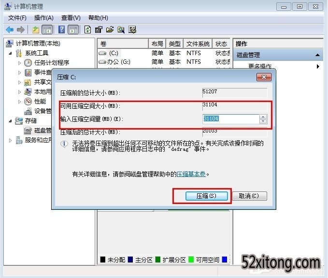
Task: Expand the 任务计划程序 tree node
Action: (19, 63)
